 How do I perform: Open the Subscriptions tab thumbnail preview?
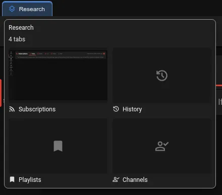58,76
